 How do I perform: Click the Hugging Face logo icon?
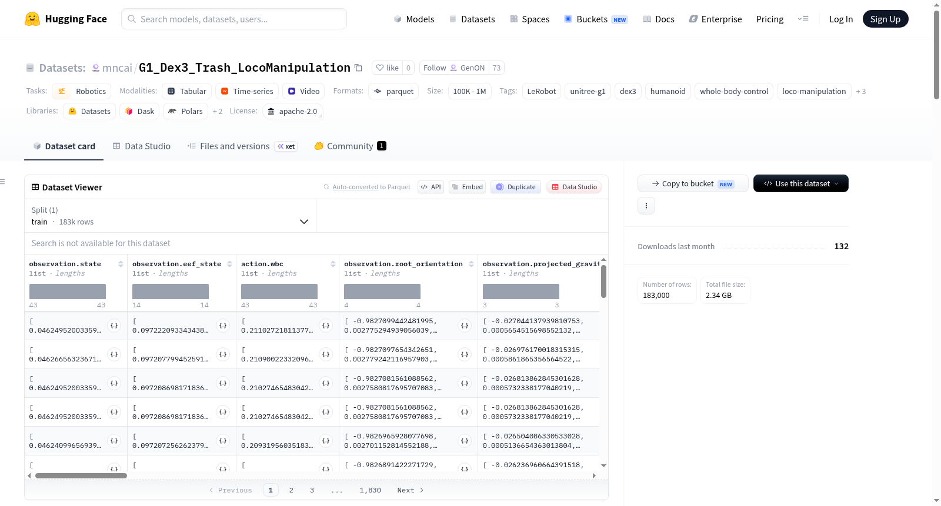tap(32, 19)
